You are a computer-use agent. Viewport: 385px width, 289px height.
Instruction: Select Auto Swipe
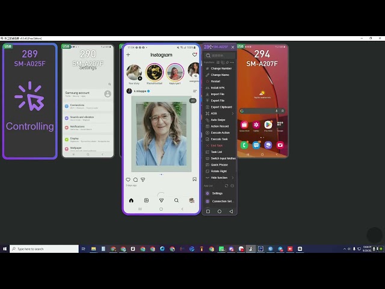pos(218,120)
